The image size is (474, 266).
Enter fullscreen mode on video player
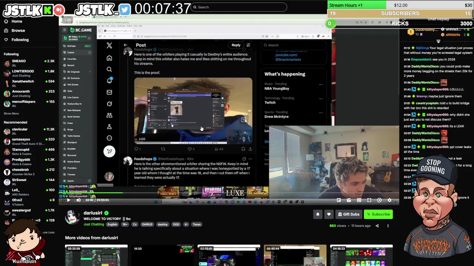(x=369, y=200)
